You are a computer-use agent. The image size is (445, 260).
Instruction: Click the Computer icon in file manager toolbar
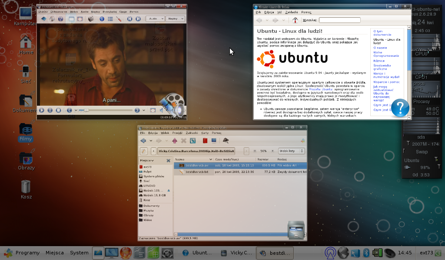point(214,140)
